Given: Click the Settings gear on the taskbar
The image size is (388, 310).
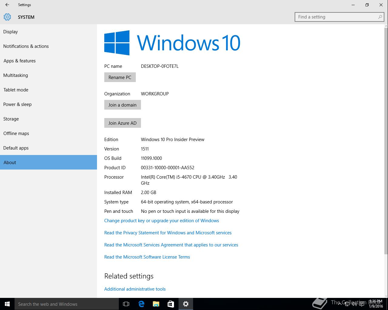Looking at the screenshot, I should pos(186,304).
